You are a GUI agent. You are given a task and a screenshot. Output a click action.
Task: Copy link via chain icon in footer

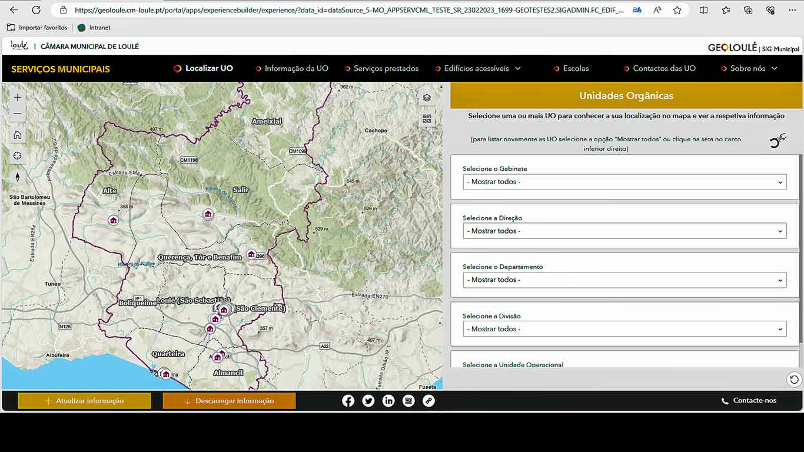point(428,401)
